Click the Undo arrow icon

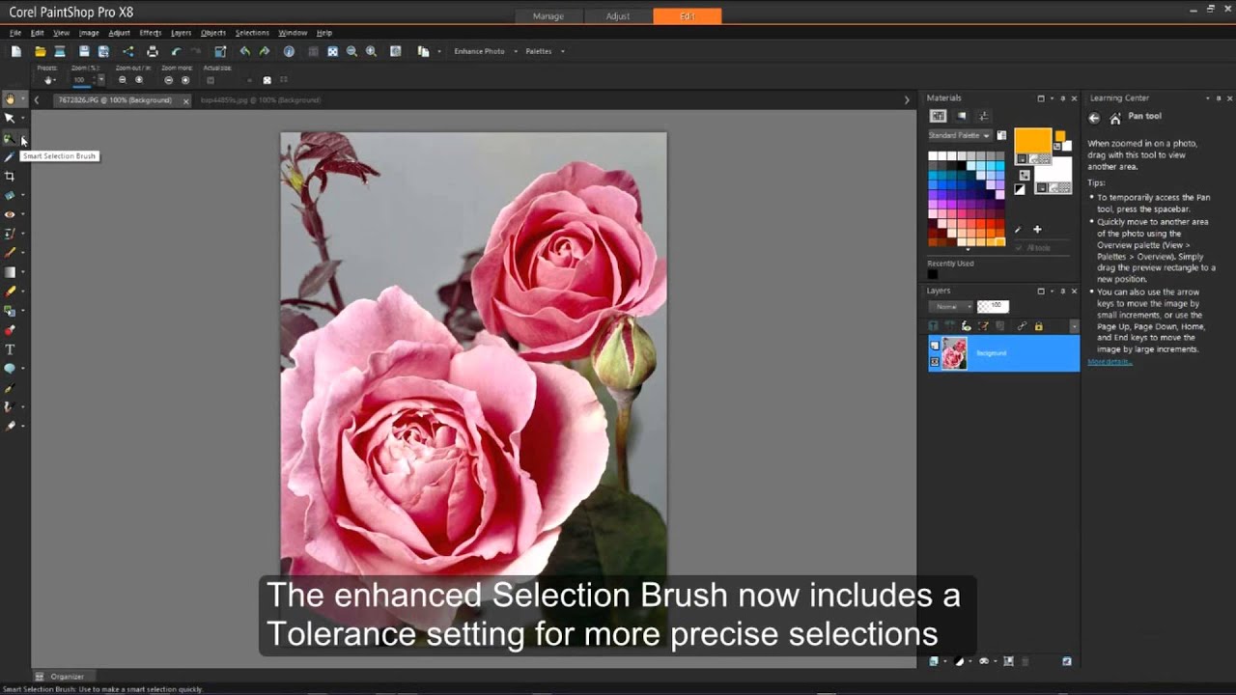(176, 51)
